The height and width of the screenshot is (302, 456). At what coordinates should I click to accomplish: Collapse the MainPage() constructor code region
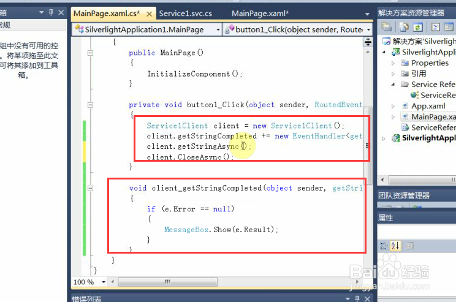(x=91, y=53)
